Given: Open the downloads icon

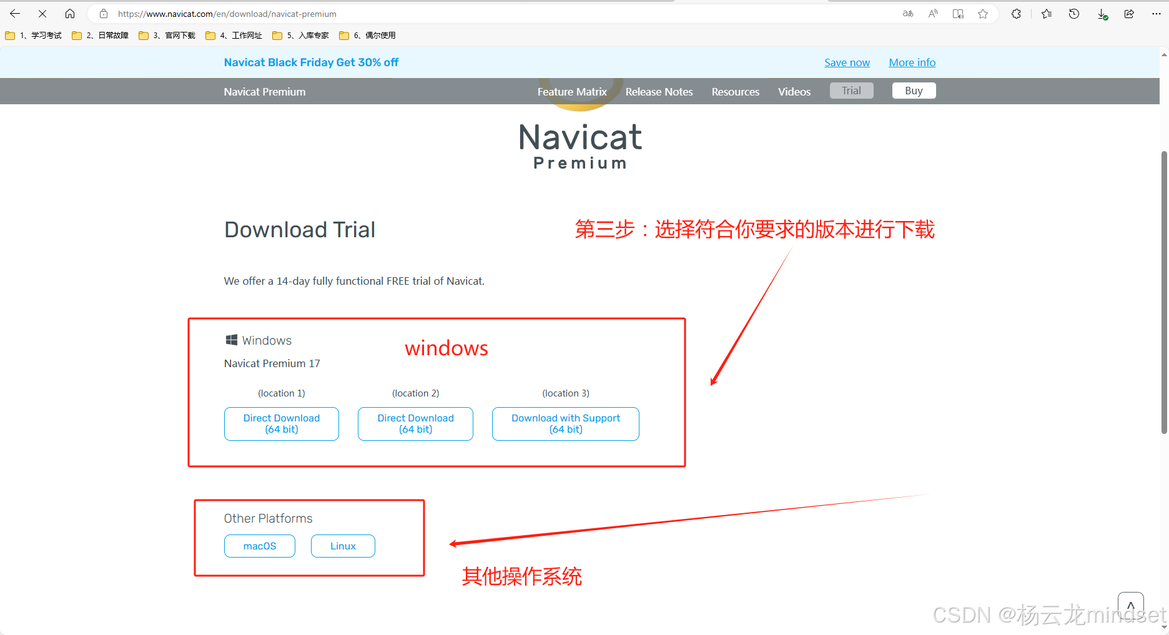Looking at the screenshot, I should click(x=1102, y=14).
